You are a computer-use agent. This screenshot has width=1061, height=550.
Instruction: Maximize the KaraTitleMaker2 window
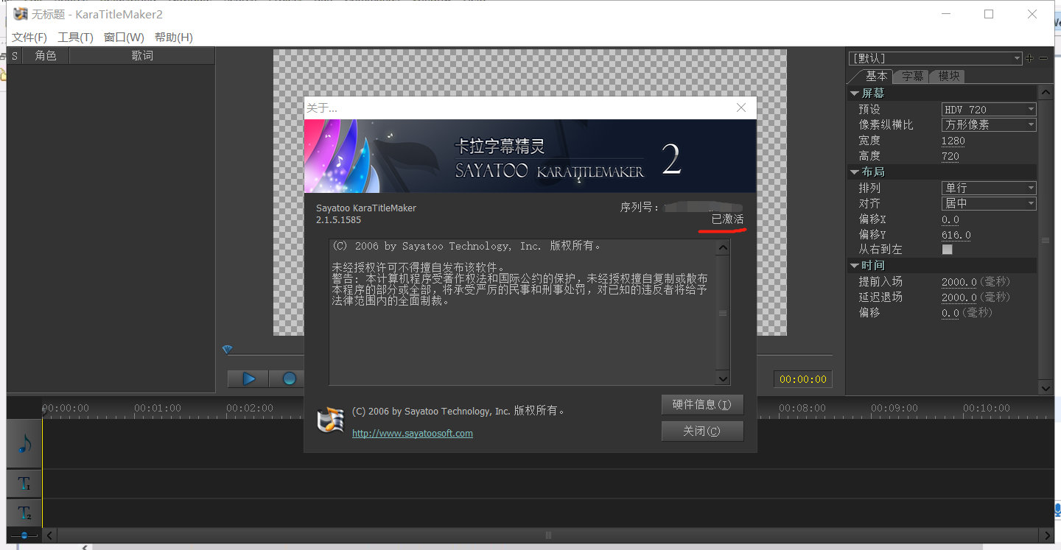(x=989, y=14)
